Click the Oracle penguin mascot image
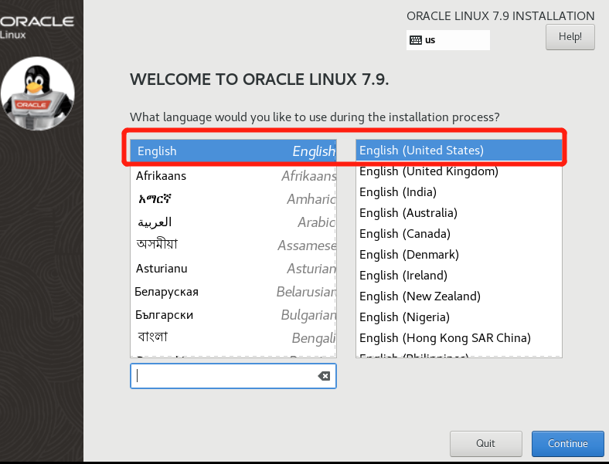The image size is (609, 464). click(x=38, y=93)
